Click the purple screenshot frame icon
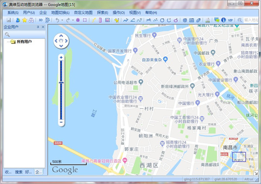Image resolution: width=261 pixels, height=184 pixels. click(x=107, y=20)
